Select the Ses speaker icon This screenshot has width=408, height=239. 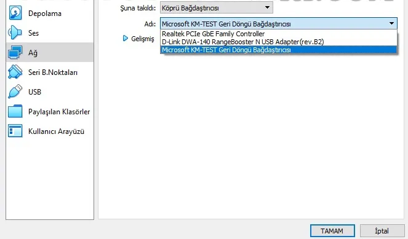[15, 33]
